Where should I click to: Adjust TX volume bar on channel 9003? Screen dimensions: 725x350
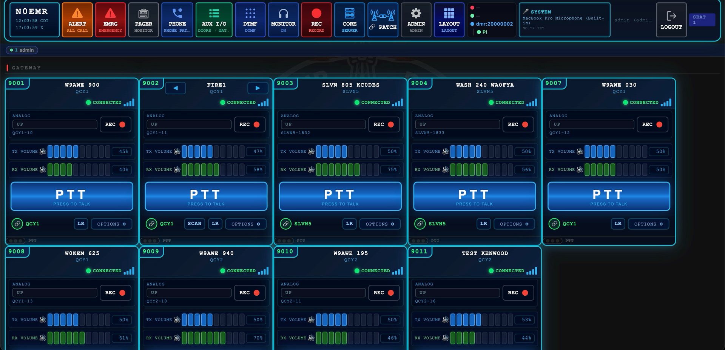point(347,151)
